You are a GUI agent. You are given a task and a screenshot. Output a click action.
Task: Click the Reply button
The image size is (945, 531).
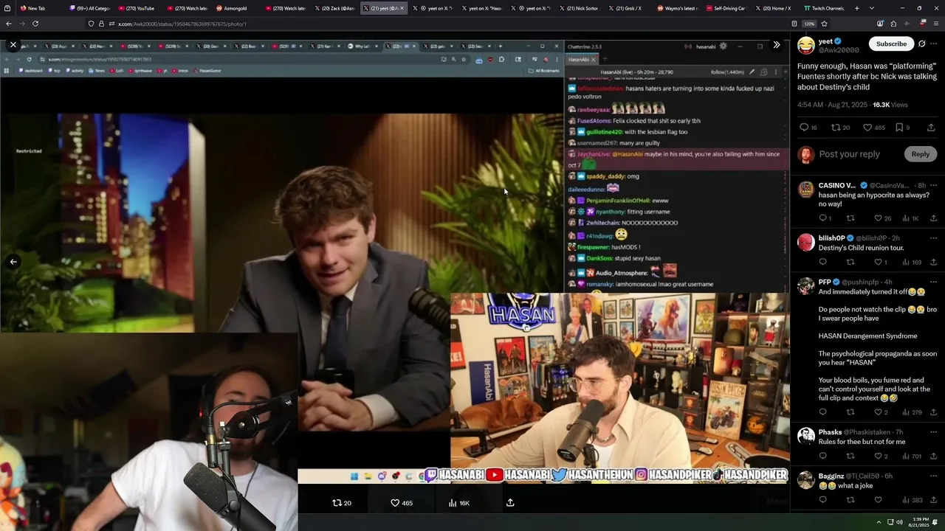coord(920,154)
